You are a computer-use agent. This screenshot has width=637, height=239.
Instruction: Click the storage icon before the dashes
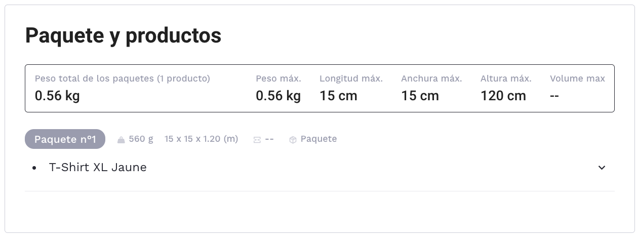pyautogui.click(x=257, y=140)
